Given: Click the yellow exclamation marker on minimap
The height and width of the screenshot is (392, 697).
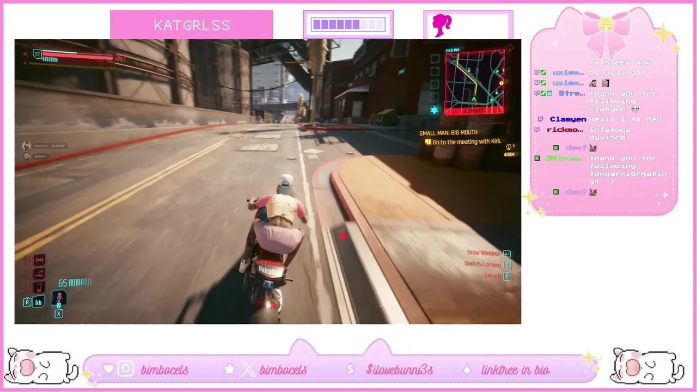Looking at the screenshot, I should point(501,83).
